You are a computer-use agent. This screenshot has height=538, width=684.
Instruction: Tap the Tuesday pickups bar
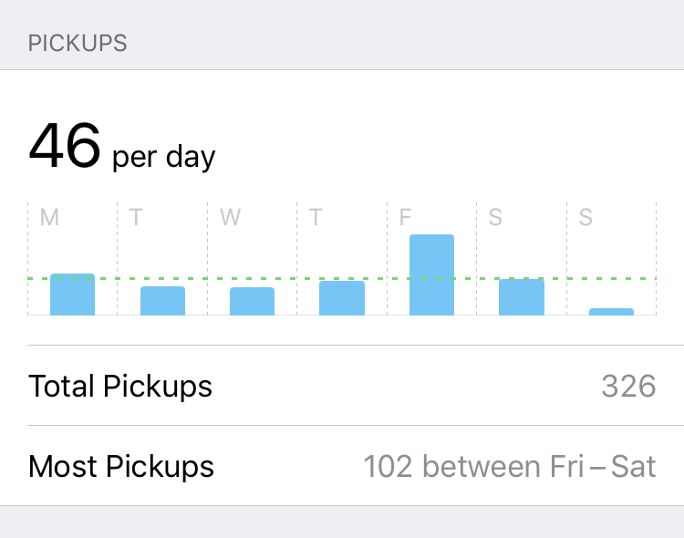pos(162,301)
